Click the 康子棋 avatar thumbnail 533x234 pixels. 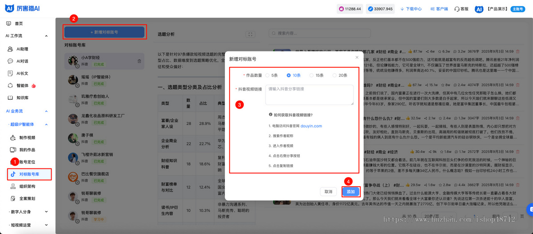73,138
